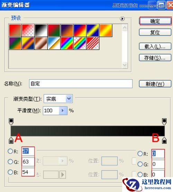Click the dark gradient preview bar
Screen dimensions: 173x192
coord(88,131)
